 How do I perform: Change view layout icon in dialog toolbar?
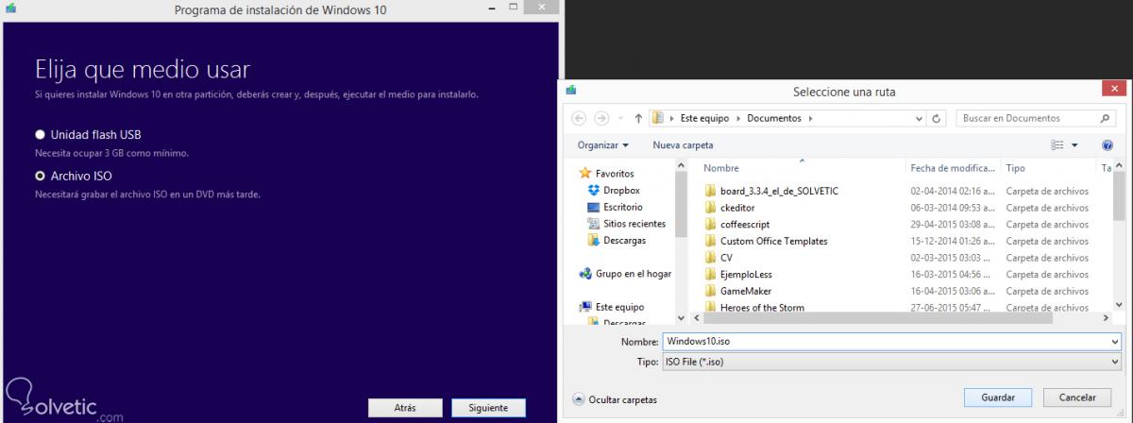1057,145
